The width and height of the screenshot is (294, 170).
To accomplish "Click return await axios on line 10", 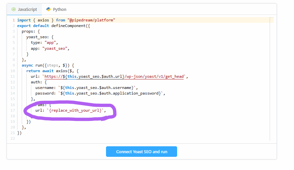I will [x=47, y=71].
